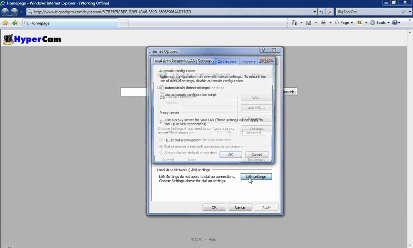The image size is (413, 248).
Task: Click the HyperCam logo
Action: (32, 39)
